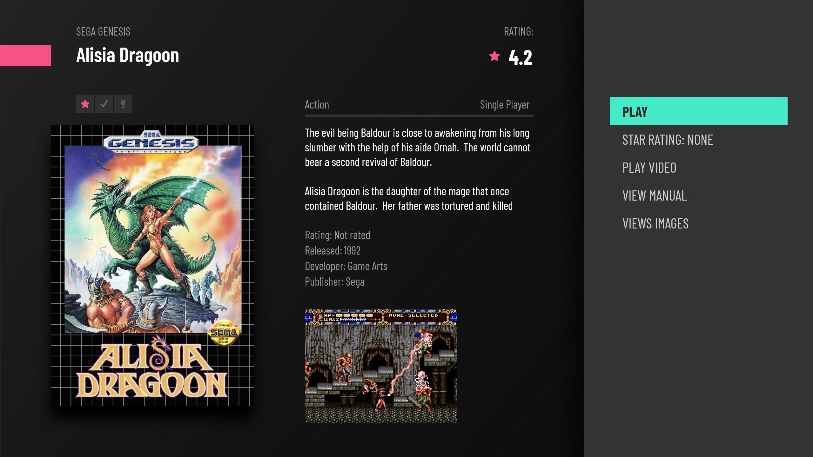The height and width of the screenshot is (457, 813).
Task: Click the Single Player label
Action: (505, 105)
